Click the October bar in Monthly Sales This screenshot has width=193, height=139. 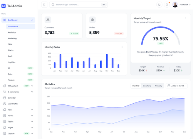107,61
